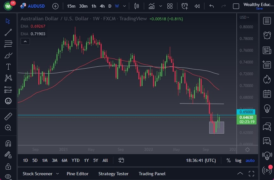Toggle percent scale button

(x=228, y=160)
